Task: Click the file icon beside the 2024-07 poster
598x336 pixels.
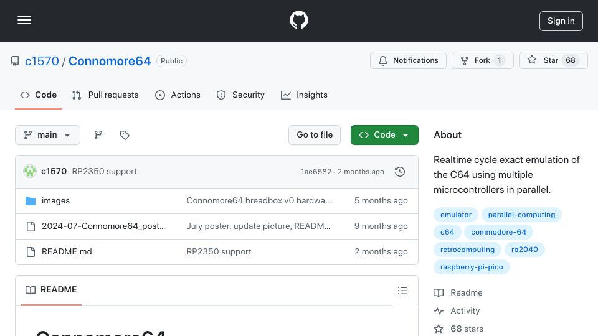Action: tap(31, 226)
